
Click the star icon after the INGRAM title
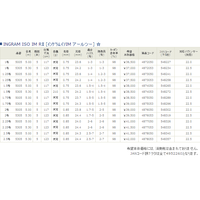coord(98,44)
